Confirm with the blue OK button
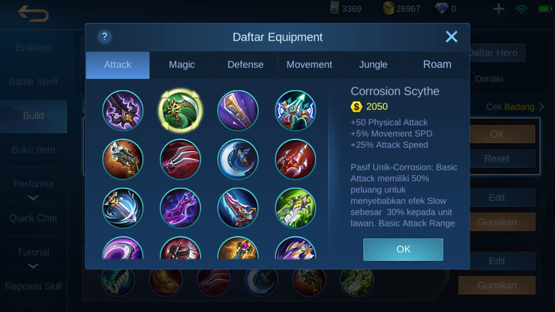555x312 pixels. coord(403,249)
